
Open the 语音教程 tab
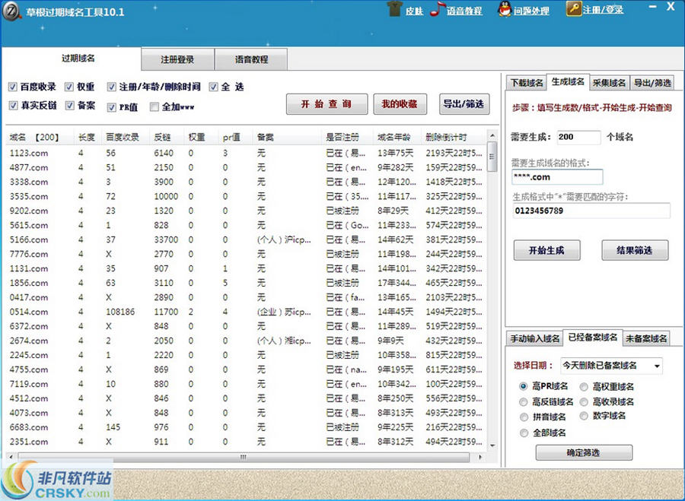[x=251, y=59]
